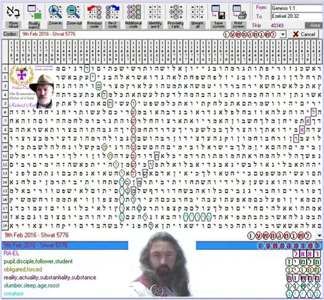Select the reality,actuality,substantiality,substance entry

click(50, 278)
